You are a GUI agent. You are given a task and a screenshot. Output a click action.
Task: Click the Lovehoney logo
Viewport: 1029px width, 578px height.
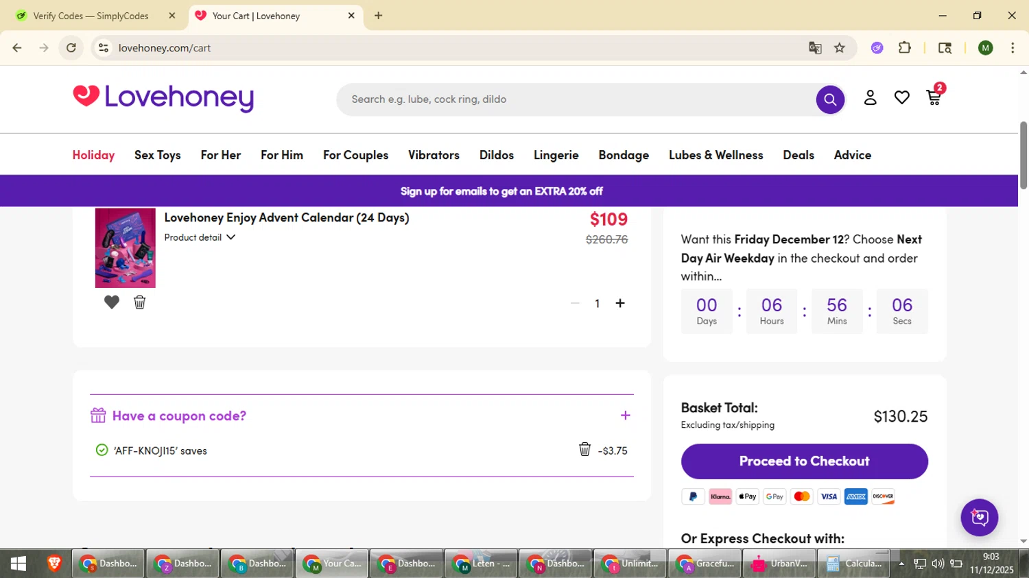163,98
